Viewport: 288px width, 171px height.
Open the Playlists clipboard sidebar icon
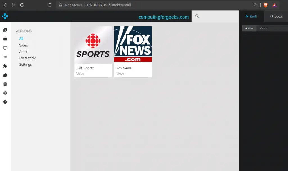5,84
